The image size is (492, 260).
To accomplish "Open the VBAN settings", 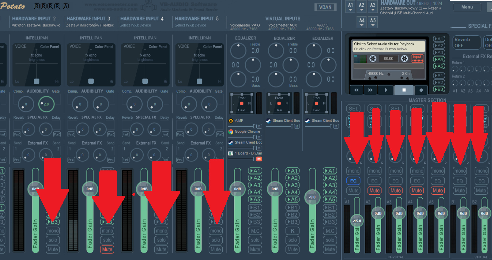I will tap(325, 7).
